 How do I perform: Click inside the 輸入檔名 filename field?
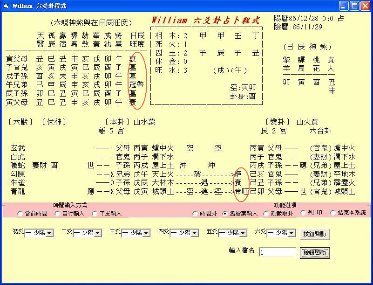(277, 252)
